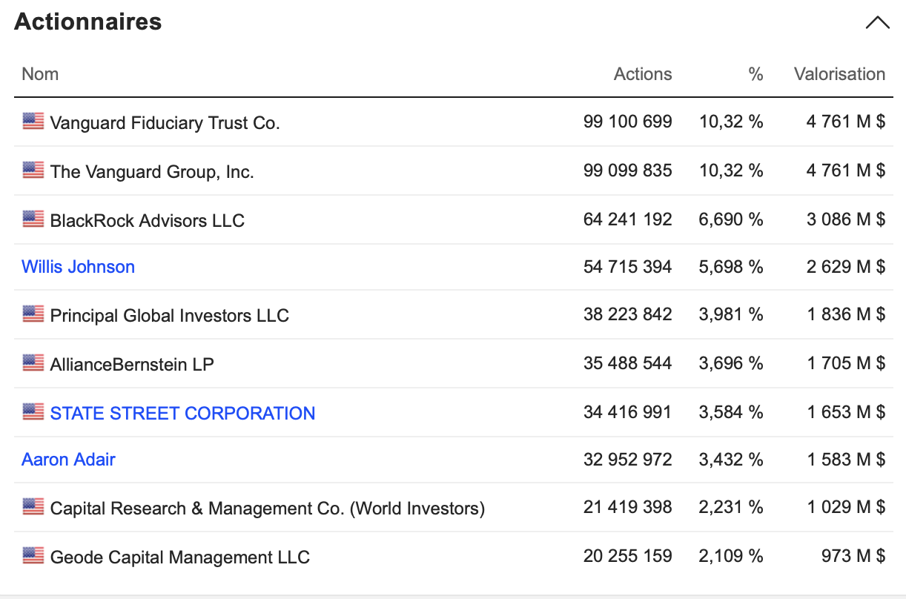The image size is (906, 599).
Task: Select the Vanguard Fiduciary Trust Co. name
Action: coord(165,123)
